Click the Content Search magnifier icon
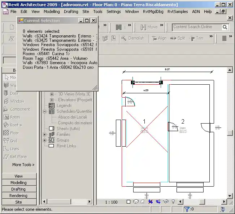 (225, 27)
